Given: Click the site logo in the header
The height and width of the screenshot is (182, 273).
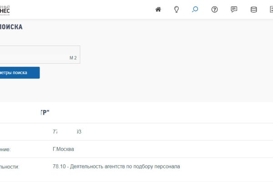Looking at the screenshot, I should [5, 10].
